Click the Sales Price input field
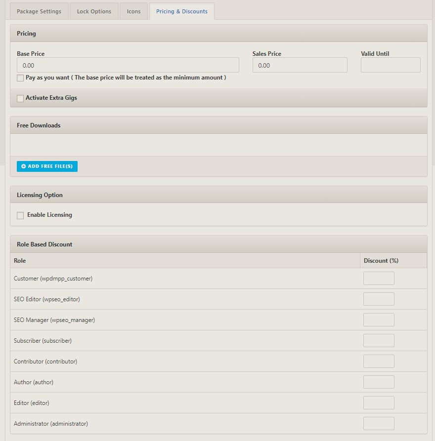 pos(300,65)
